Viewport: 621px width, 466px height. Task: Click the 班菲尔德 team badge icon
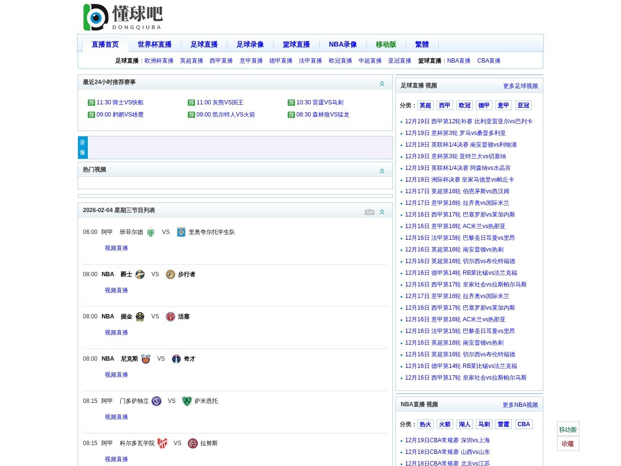150,232
